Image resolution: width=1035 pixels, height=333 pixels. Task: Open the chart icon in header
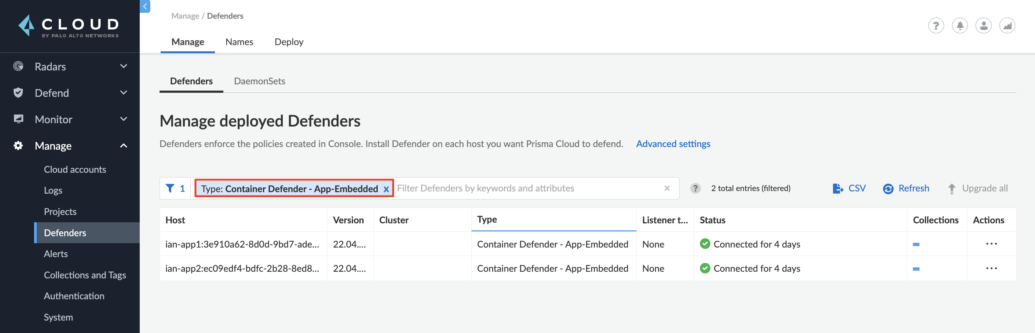(x=1007, y=26)
